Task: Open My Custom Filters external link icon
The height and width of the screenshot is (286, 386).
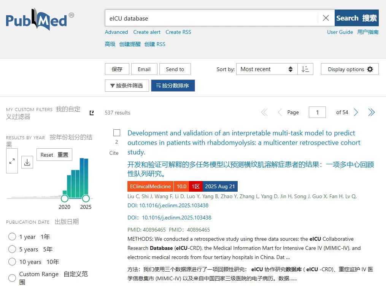Action: click(92, 113)
